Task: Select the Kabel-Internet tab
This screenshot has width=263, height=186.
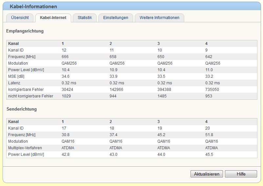Action: [53, 18]
